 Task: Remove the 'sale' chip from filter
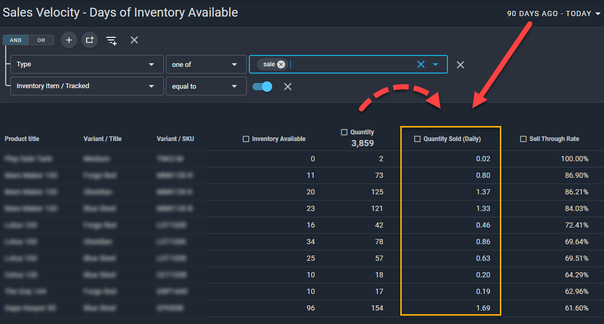point(281,64)
